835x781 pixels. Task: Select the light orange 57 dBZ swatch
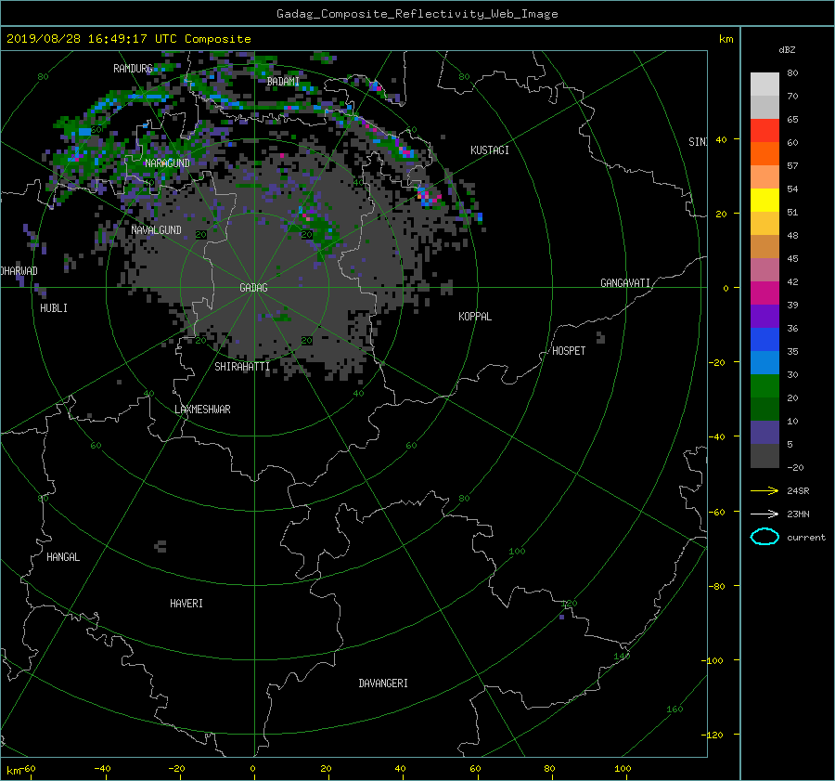pos(764,177)
